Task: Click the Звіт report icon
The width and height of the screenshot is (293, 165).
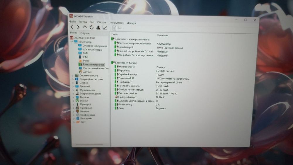Action: click(x=114, y=28)
